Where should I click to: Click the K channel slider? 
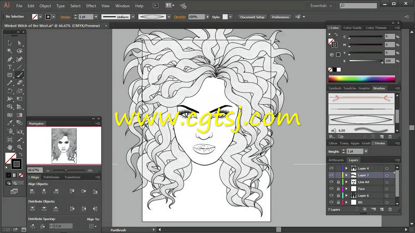point(366,61)
